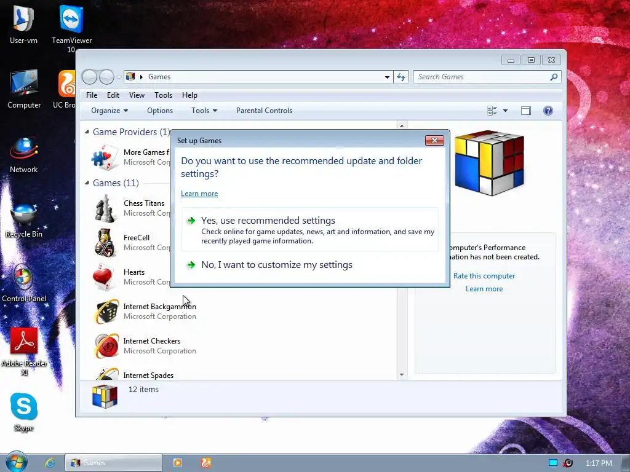Open the View menu
Image resolution: width=630 pixels, height=472 pixels.
[137, 95]
